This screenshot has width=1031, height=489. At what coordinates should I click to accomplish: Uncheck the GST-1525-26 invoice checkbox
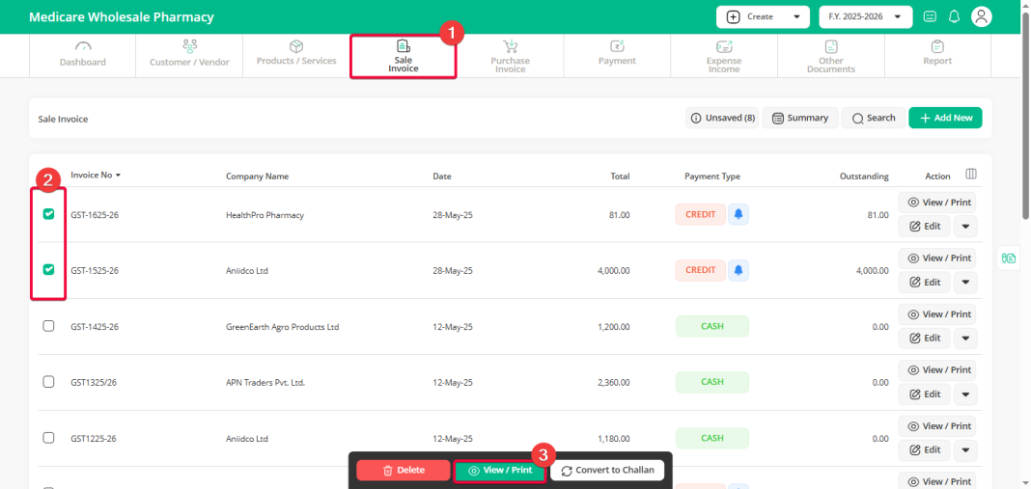coord(48,269)
